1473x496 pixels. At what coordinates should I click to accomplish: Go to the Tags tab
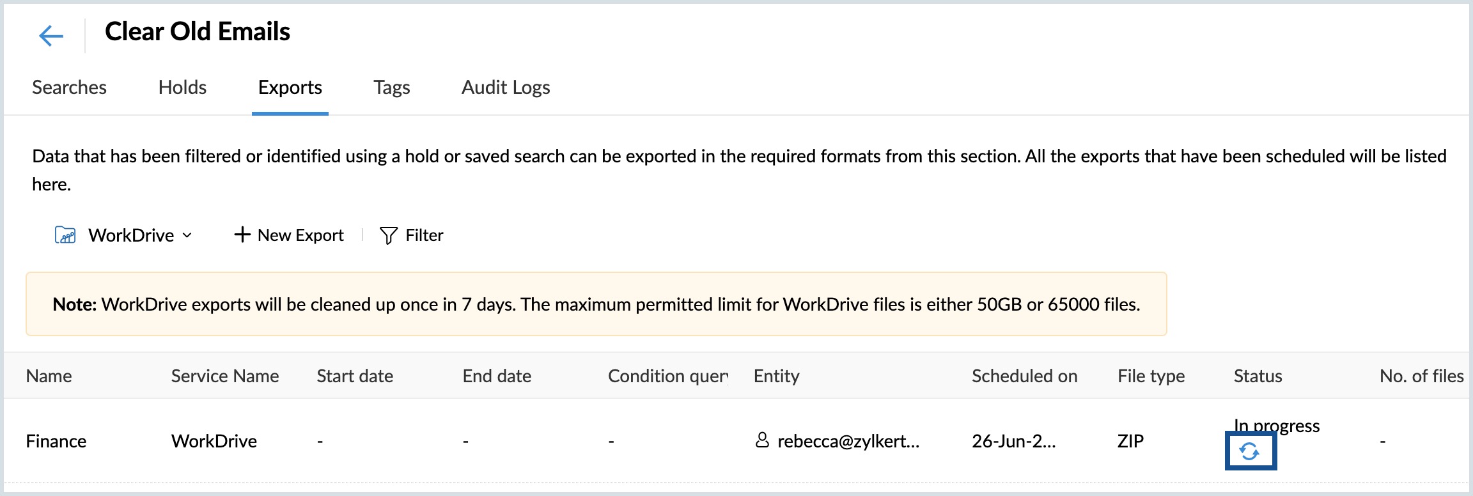point(392,88)
